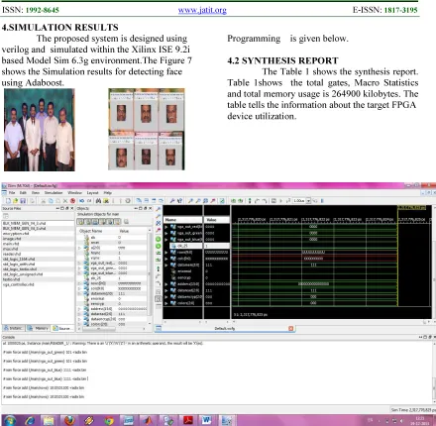Switch to the Instances tab
Screen dimensions: 436x426
[14, 328]
